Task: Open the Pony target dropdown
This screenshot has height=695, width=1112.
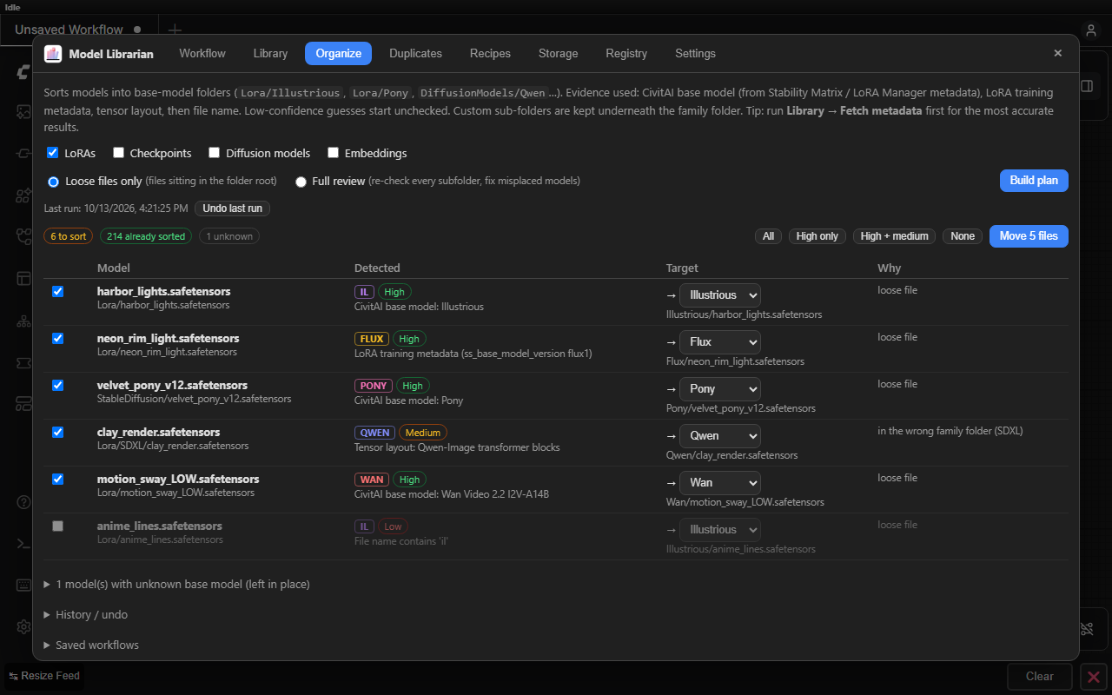Action: 720,388
